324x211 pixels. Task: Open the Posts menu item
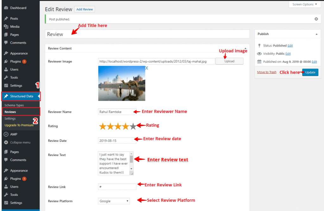coord(14,18)
